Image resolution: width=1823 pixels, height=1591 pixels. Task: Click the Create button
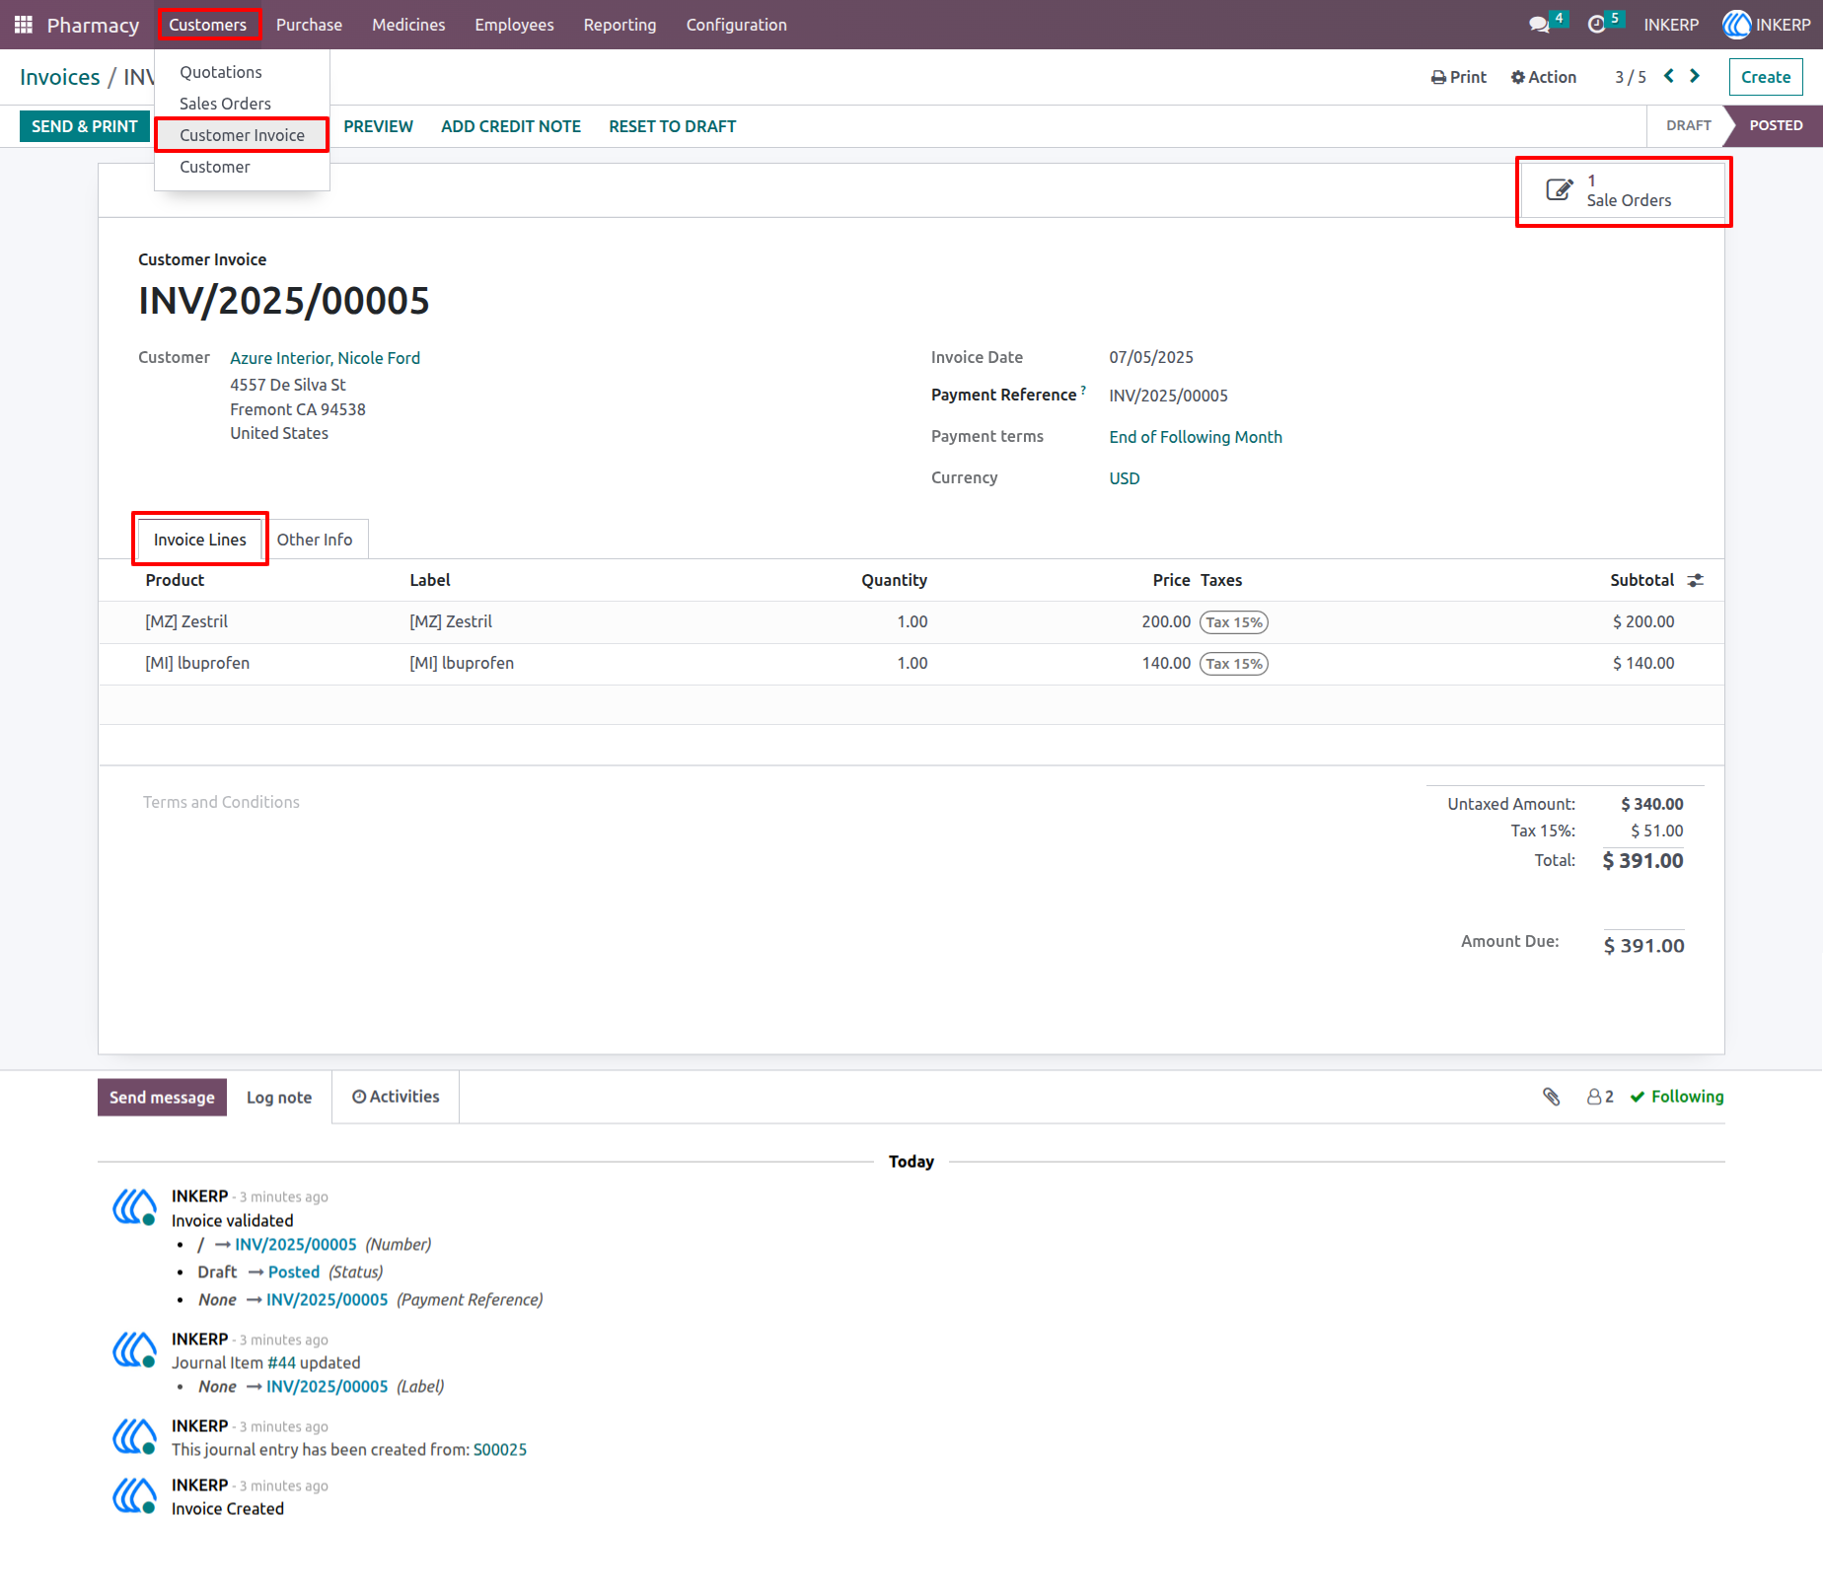click(1766, 77)
